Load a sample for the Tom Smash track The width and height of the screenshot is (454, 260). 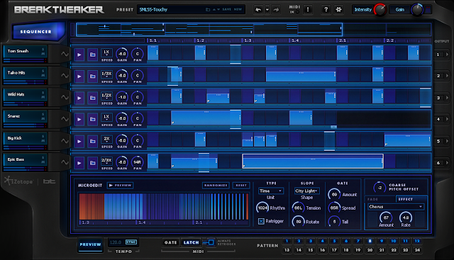point(93,55)
